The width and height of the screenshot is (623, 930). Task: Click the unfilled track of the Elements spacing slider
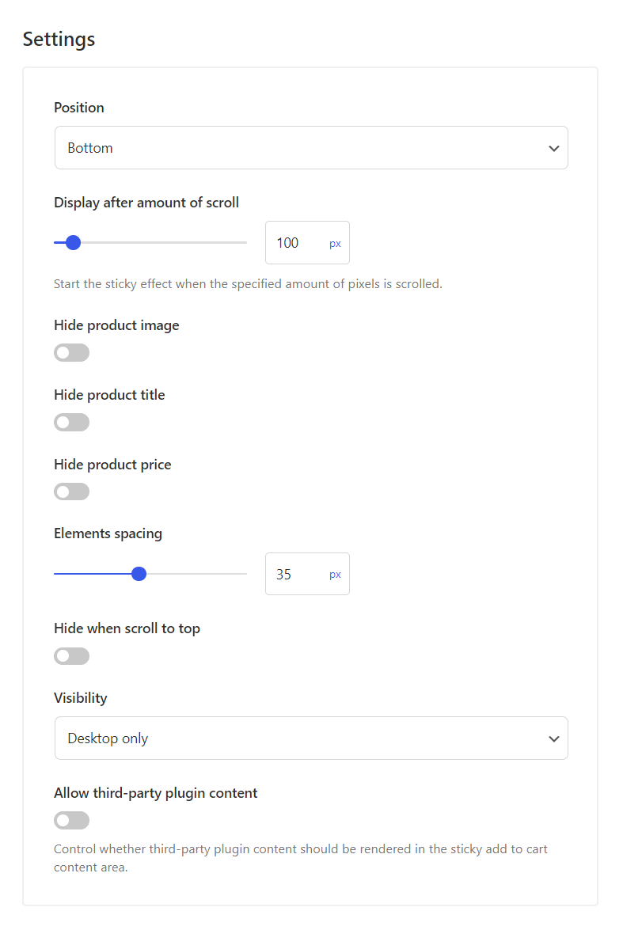[x=196, y=574]
